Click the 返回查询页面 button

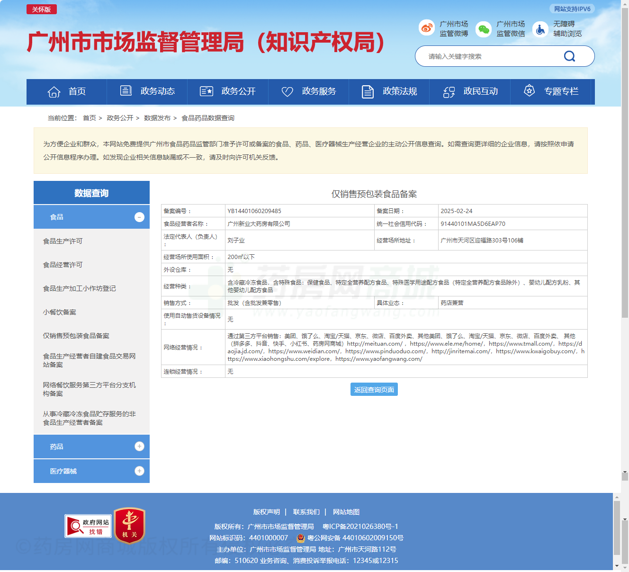[374, 389]
